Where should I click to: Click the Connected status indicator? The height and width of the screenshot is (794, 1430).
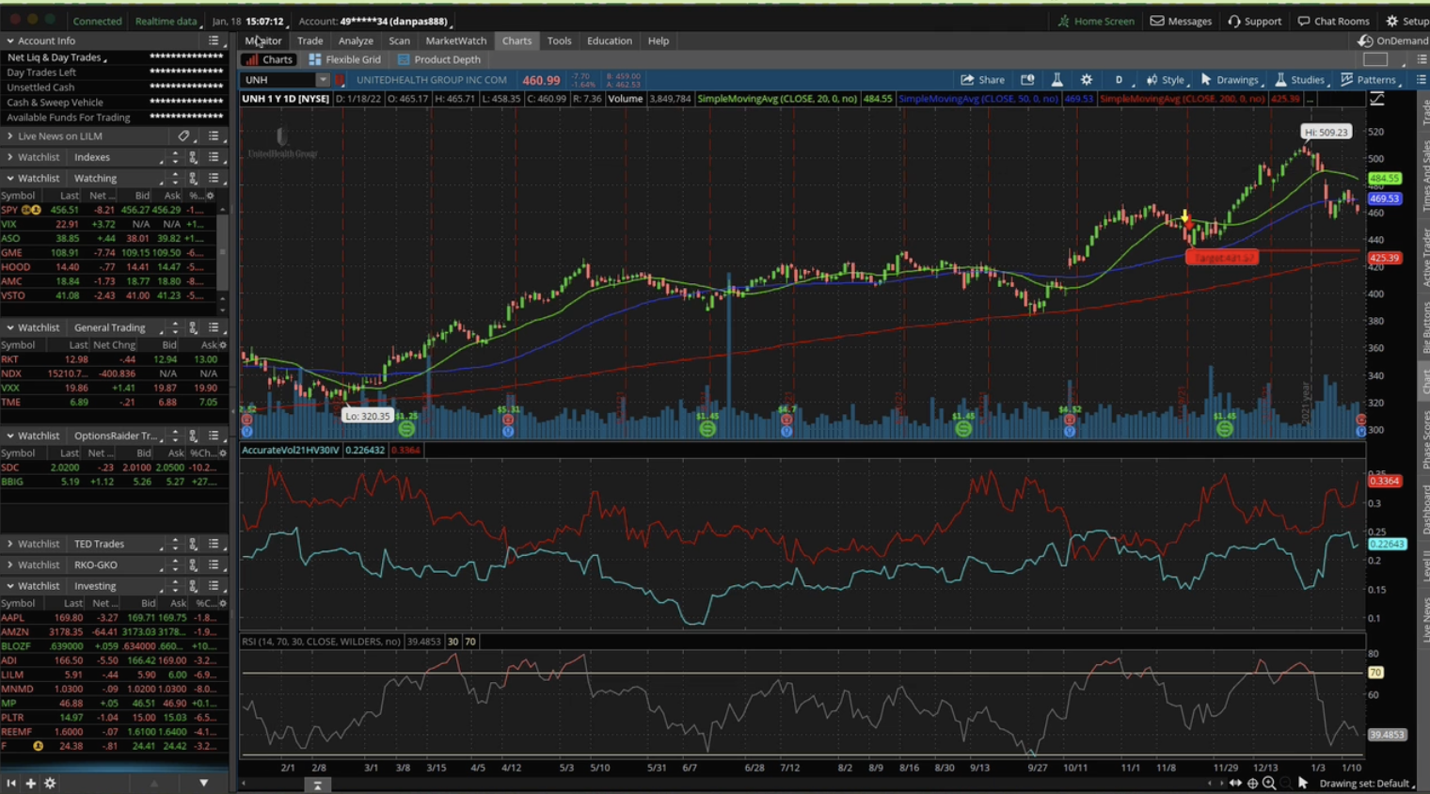97,21
